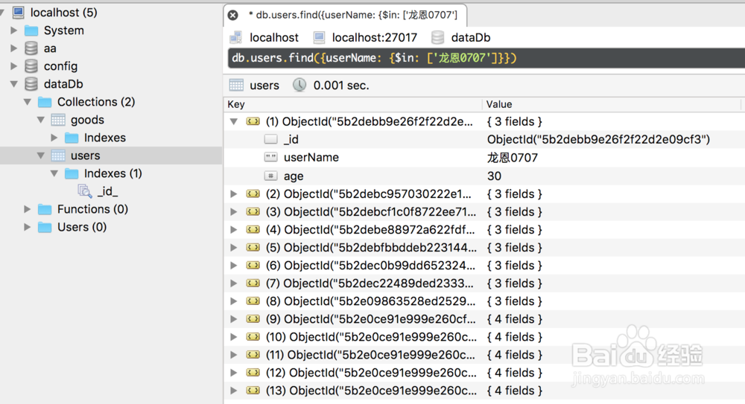Click the document icon of record (13)
Image resolution: width=745 pixels, height=404 pixels.
tap(253, 391)
